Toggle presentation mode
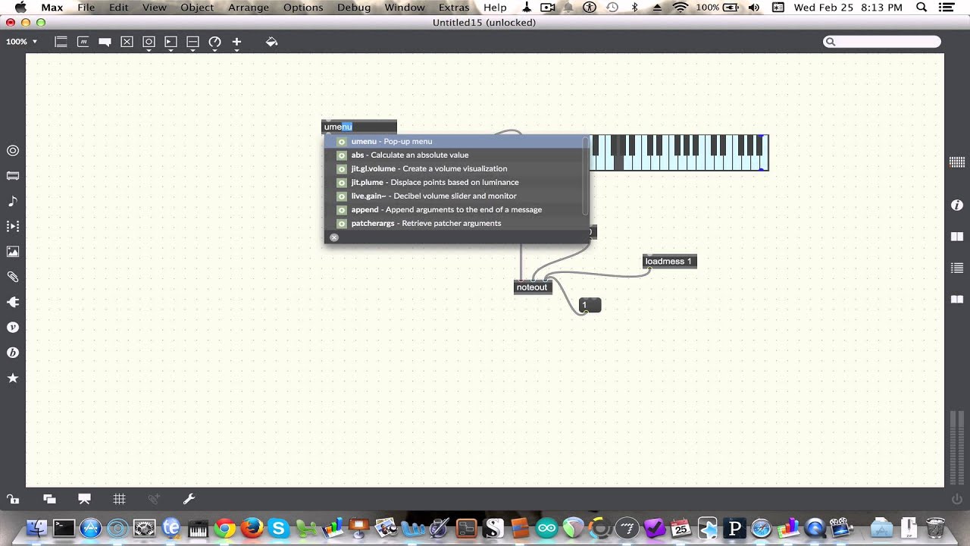 pyautogui.click(x=84, y=499)
